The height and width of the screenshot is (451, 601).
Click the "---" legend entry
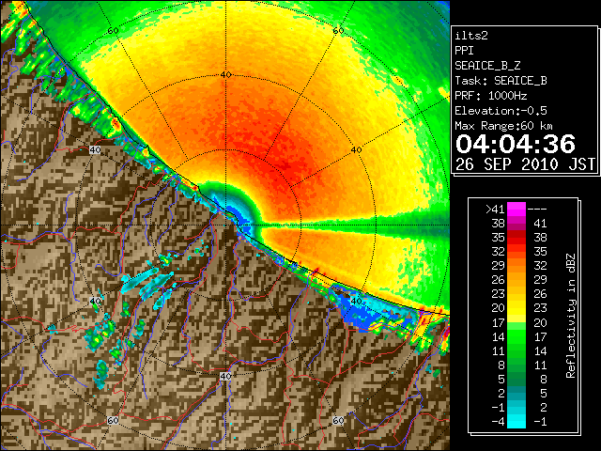pos(537,210)
